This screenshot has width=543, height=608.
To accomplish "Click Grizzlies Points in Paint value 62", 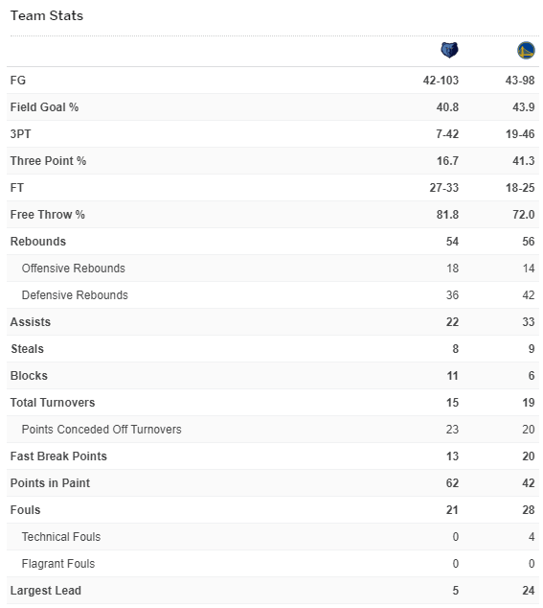I will tap(452, 483).
